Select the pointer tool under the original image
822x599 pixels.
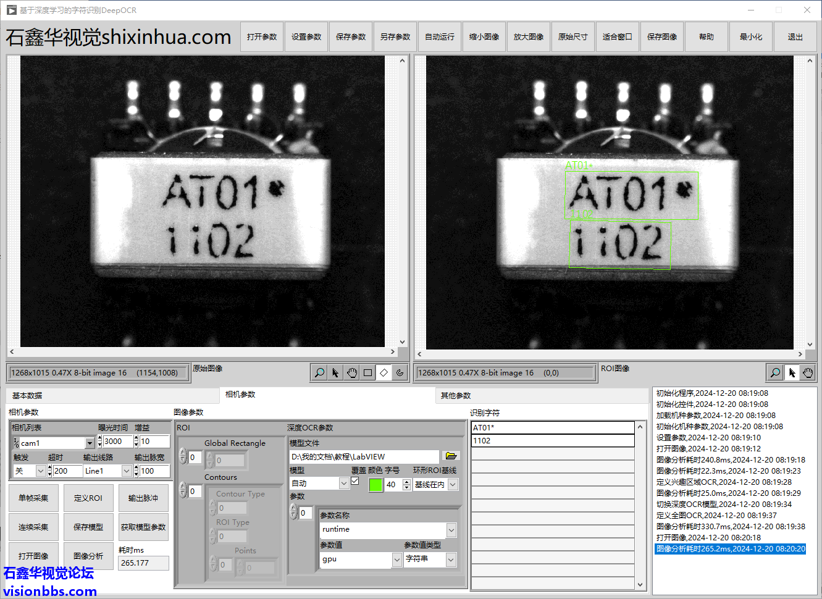(335, 372)
